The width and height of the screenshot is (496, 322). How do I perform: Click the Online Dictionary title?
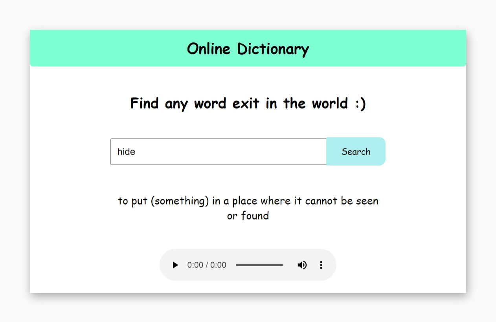tap(248, 49)
